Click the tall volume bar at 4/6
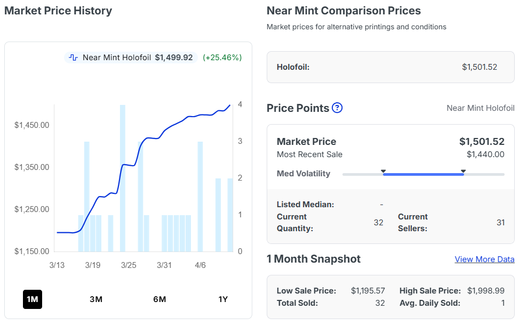This screenshot has width=527, height=326. pos(201,197)
